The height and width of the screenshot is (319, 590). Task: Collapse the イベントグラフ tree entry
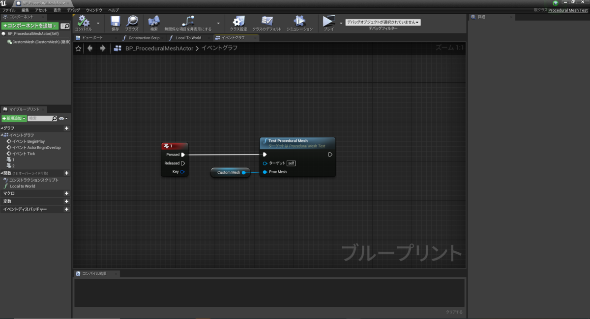[x=2, y=135]
